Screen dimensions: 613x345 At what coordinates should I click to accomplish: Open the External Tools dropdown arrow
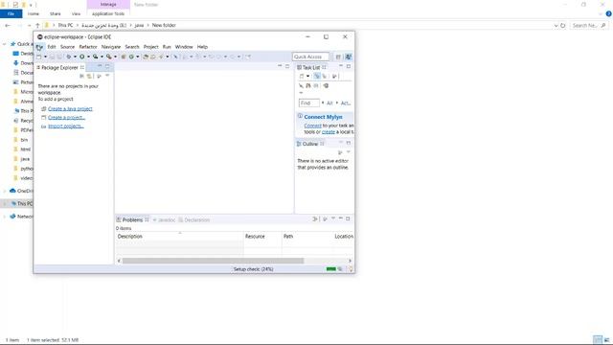[x=115, y=57]
